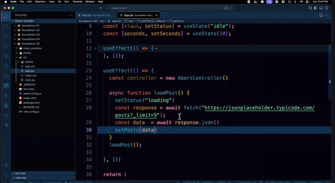335x183 pixels.
Task: Click the foundation-05 breadcrumb segment
Action: pos(88,21)
